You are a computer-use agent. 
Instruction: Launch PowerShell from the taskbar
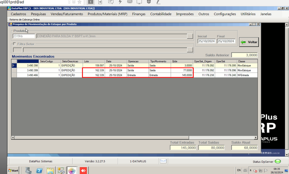(39, 171)
